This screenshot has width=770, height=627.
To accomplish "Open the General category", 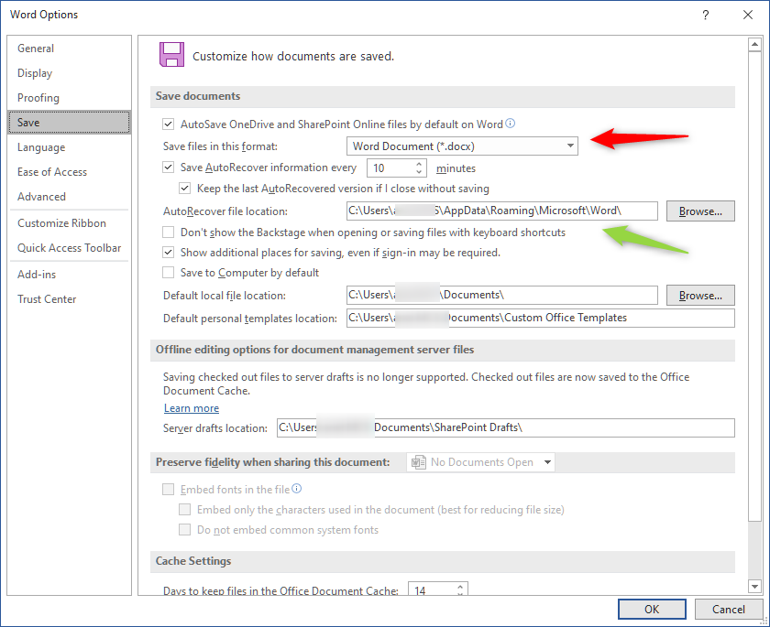I will [x=70, y=49].
